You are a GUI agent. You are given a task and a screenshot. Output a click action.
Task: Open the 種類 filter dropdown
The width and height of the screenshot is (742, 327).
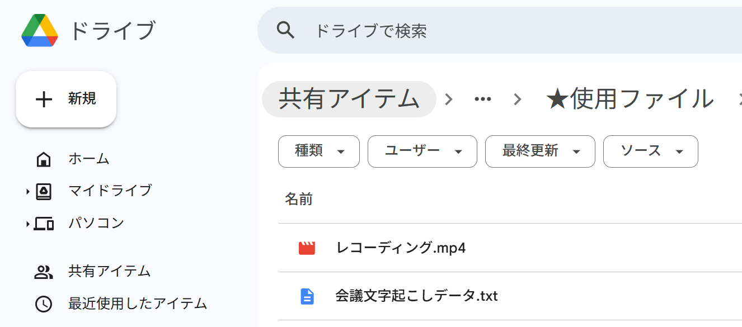[x=319, y=151]
